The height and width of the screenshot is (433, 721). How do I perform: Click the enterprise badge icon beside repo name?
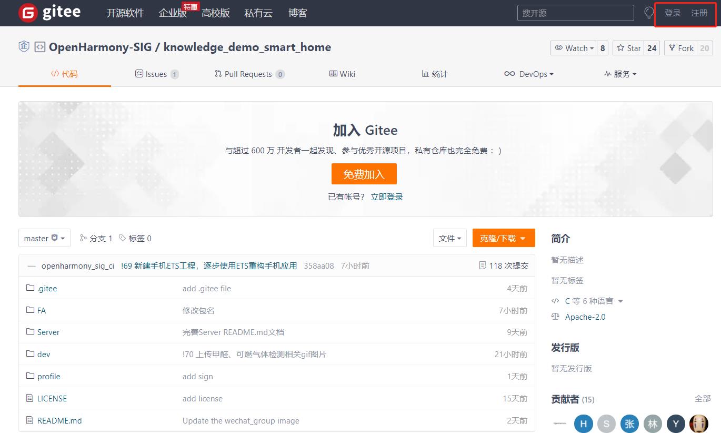pos(24,47)
